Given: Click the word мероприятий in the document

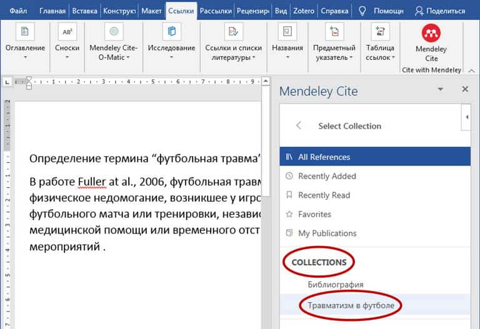Looking at the screenshot, I should click(64, 247).
